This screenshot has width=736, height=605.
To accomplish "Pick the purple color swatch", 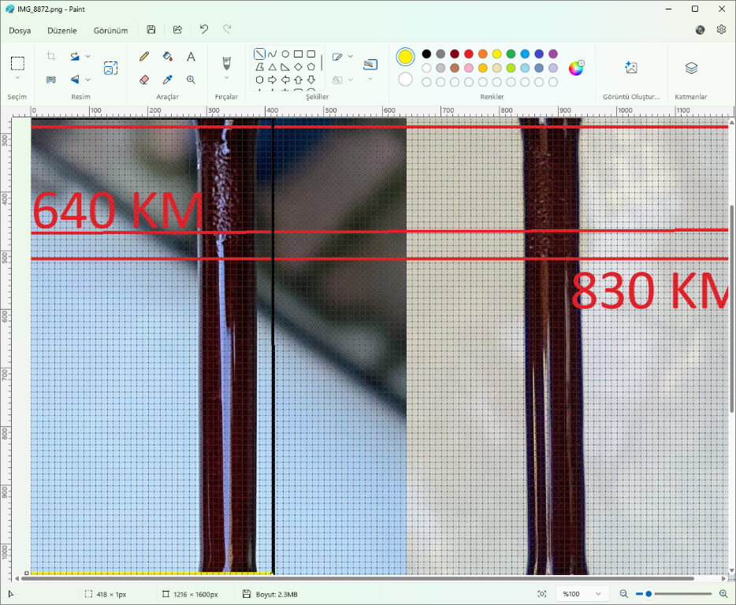I will click(x=553, y=54).
